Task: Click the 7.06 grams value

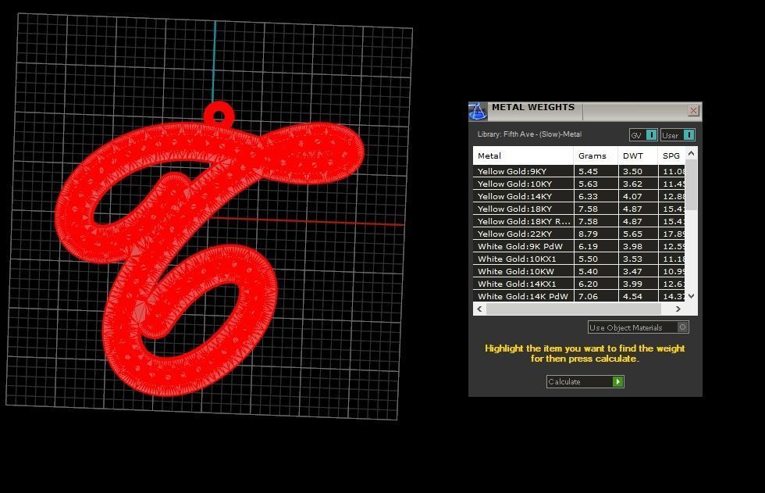Action: (588, 296)
